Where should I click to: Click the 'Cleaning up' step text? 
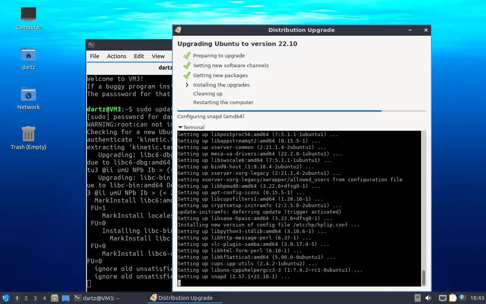click(x=208, y=93)
